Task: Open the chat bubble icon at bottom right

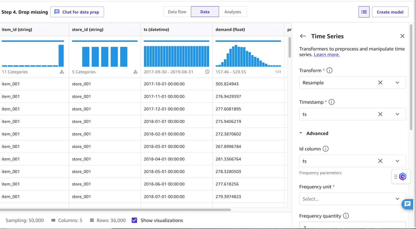Action: click(407, 204)
